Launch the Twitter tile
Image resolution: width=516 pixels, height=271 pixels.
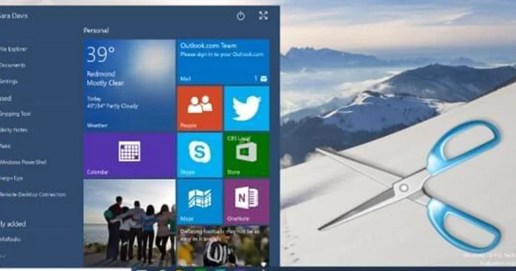[247, 108]
